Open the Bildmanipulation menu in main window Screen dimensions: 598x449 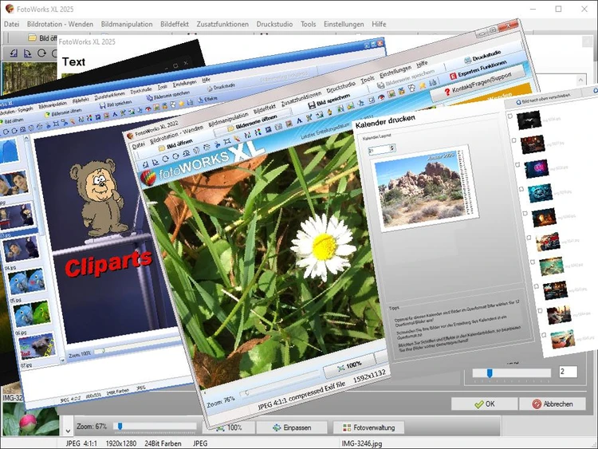[x=127, y=24]
